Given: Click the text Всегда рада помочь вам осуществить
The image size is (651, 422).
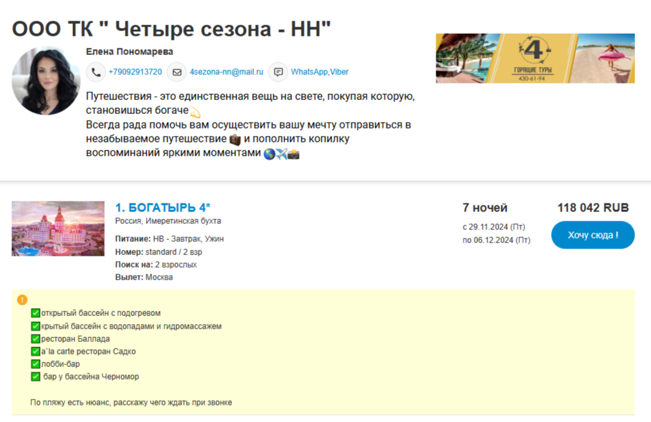Looking at the screenshot, I should click(x=249, y=138).
